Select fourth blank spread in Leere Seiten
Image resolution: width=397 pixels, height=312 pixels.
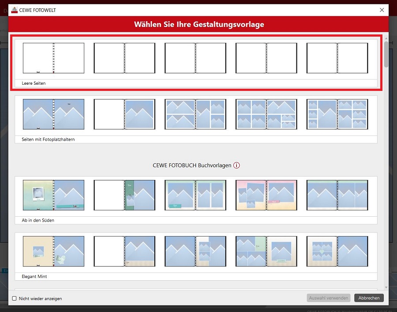click(x=266, y=58)
